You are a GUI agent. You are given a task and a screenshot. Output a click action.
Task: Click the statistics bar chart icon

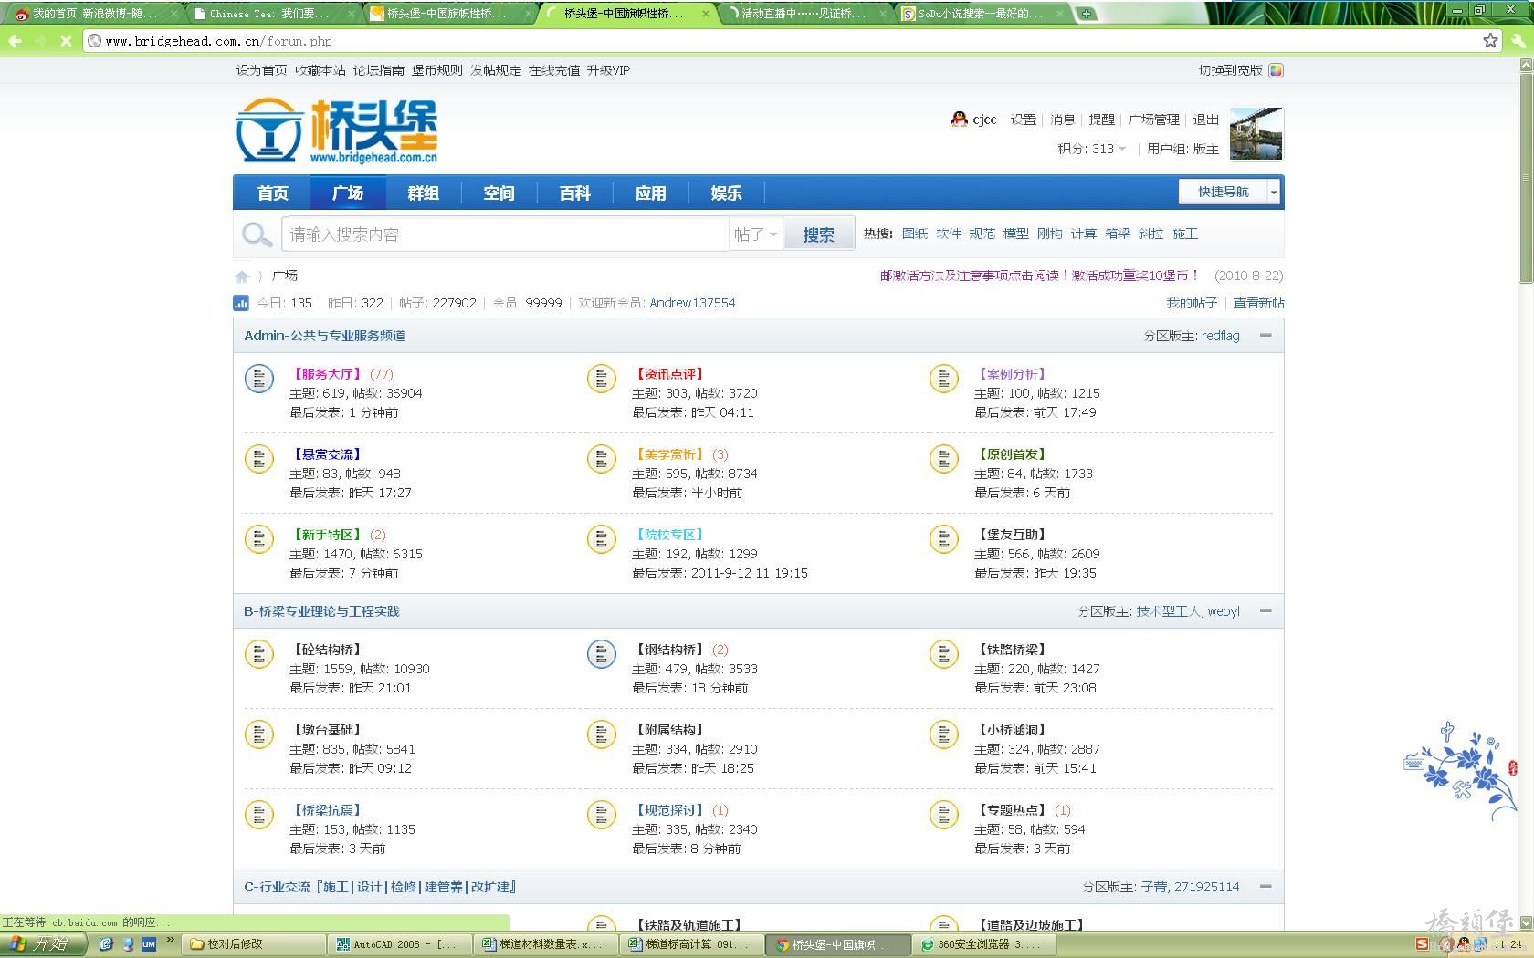click(241, 303)
